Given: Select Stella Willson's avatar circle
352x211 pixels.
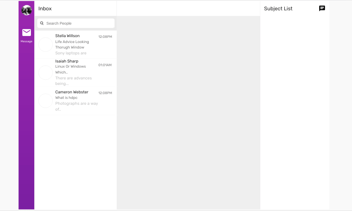Looking at the screenshot, I should [x=46, y=44].
